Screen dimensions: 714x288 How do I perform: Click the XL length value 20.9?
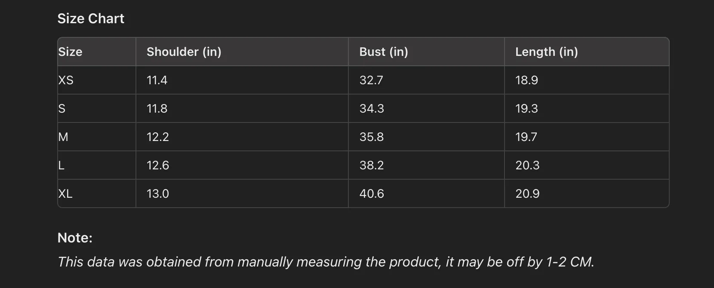click(x=527, y=193)
